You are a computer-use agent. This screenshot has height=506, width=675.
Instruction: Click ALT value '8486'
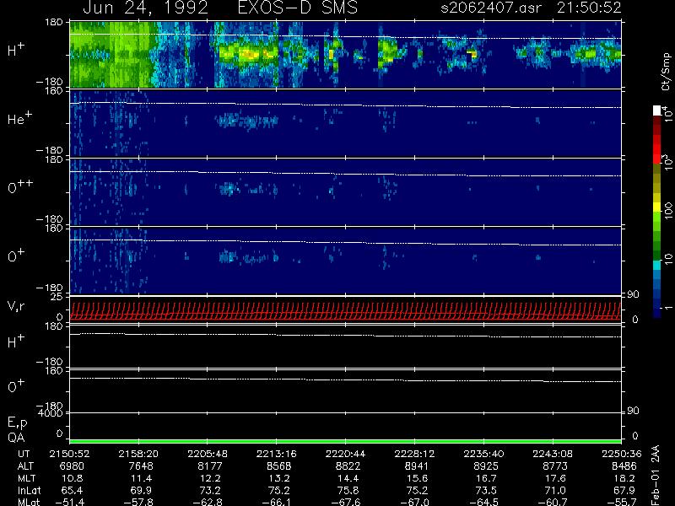tap(624, 466)
